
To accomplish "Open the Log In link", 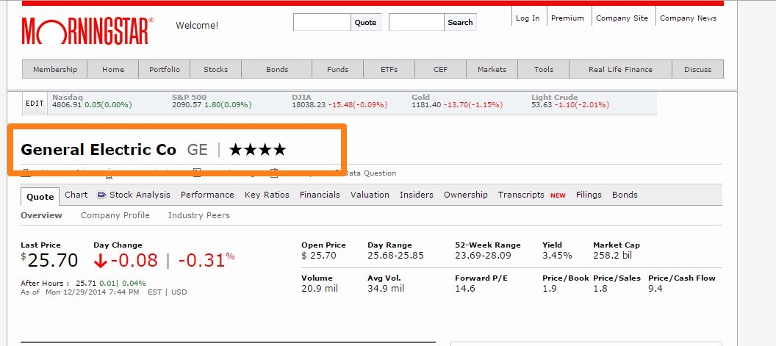I will point(528,18).
